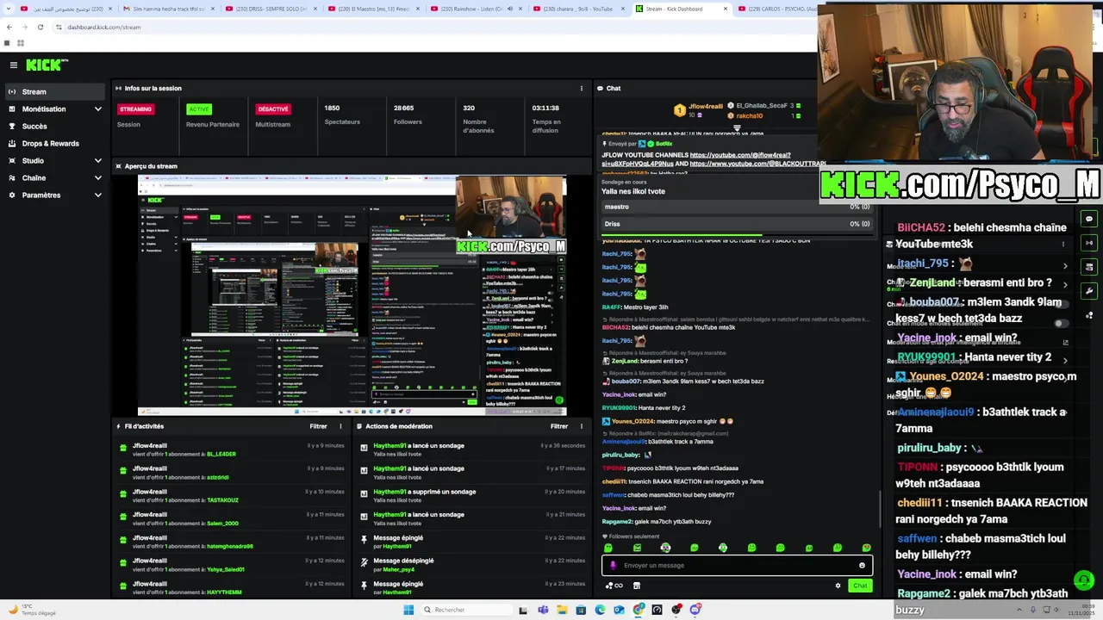Open the Filtrer dropdown in Actions de modération
Image resolution: width=1103 pixels, height=620 pixels.
coord(559,426)
